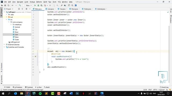Click the UTF-8 encoding indicator
Viewport: 172px width, 96px height.
[x=155, y=90]
